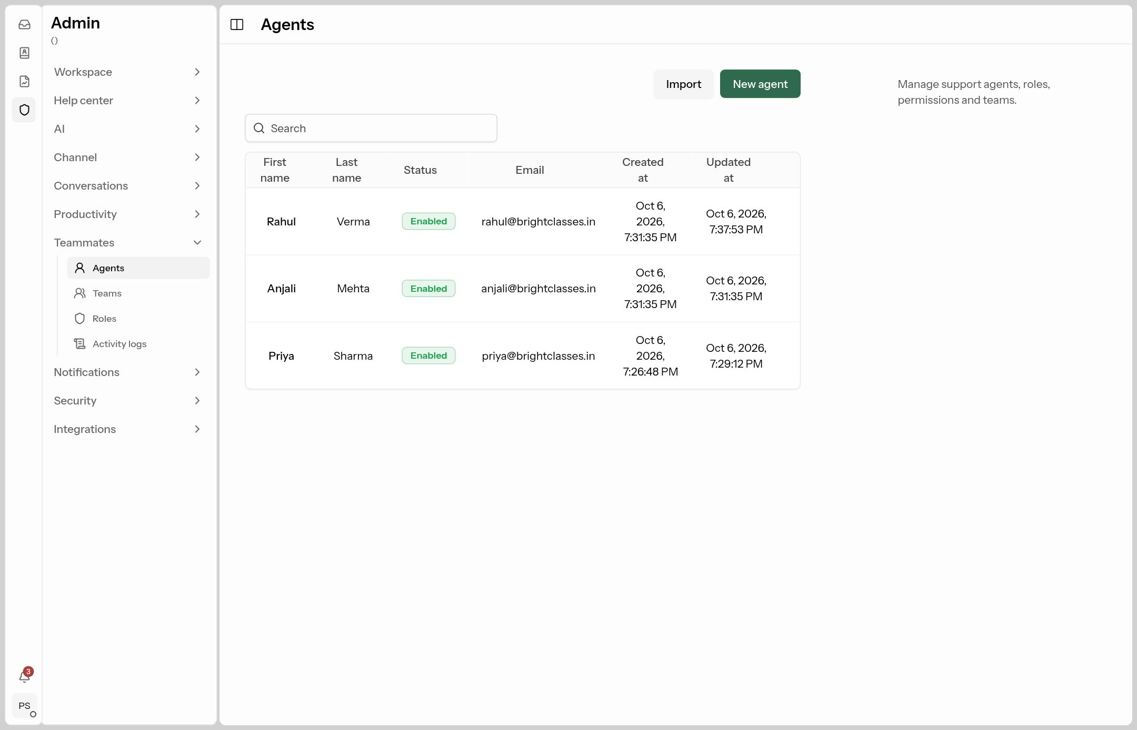
Task: Expand the Workspace section
Action: [127, 72]
